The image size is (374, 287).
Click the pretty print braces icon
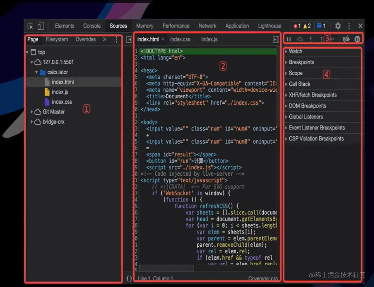[129, 279]
